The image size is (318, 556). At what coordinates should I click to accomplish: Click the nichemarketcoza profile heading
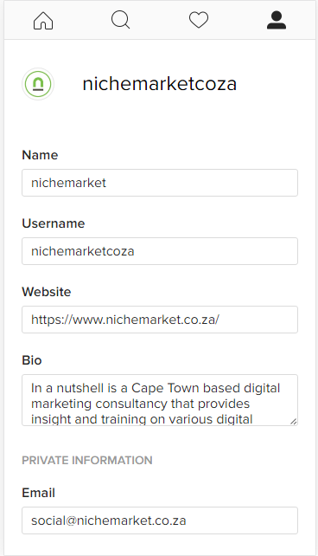[160, 84]
